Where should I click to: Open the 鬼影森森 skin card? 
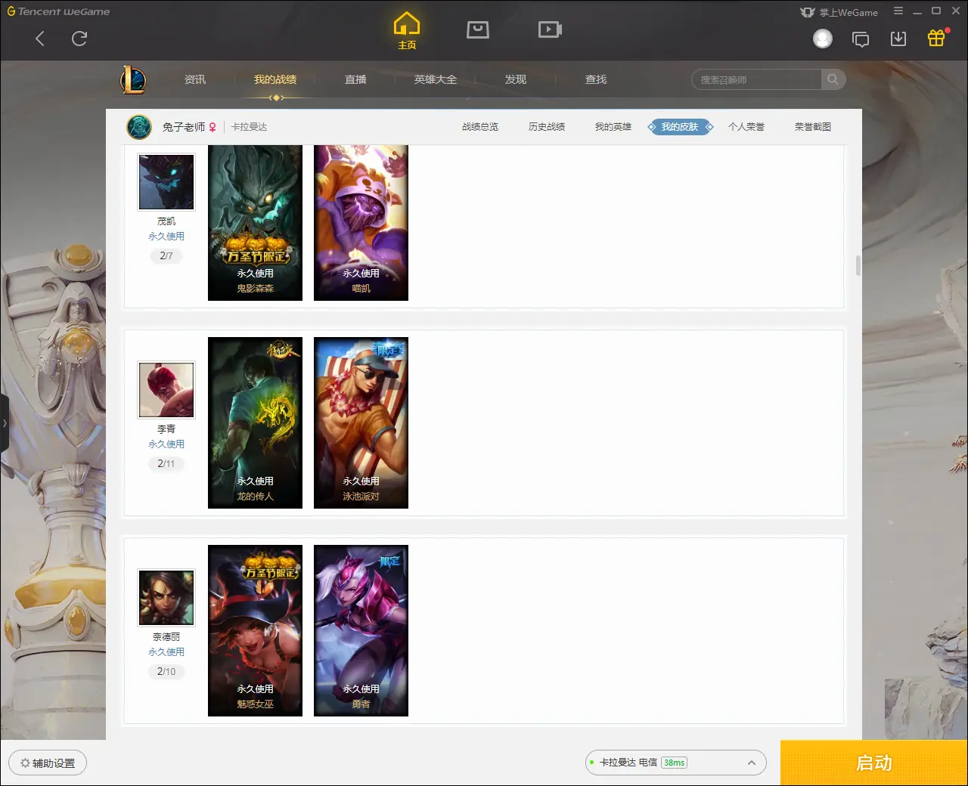[x=255, y=223]
